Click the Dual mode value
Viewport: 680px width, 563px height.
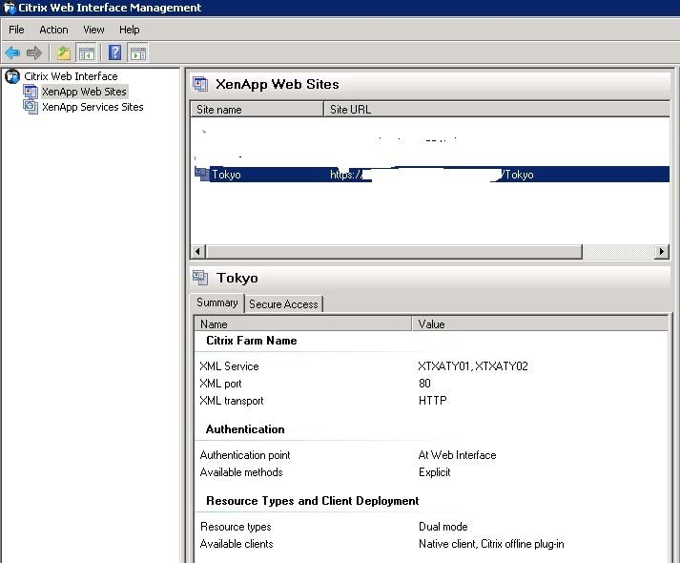click(443, 527)
